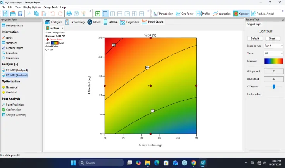Switch to the ANOVA tab
Screen dimensions: 285x168
click(111, 22)
